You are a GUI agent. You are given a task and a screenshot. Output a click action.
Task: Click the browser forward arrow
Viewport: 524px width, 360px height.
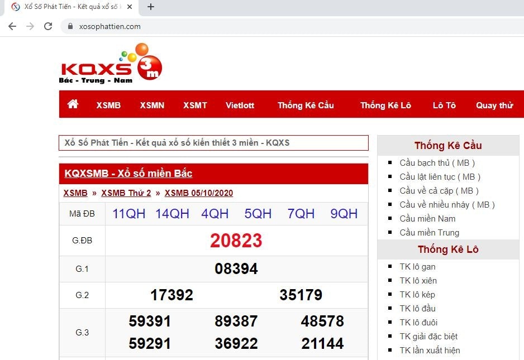(30, 26)
